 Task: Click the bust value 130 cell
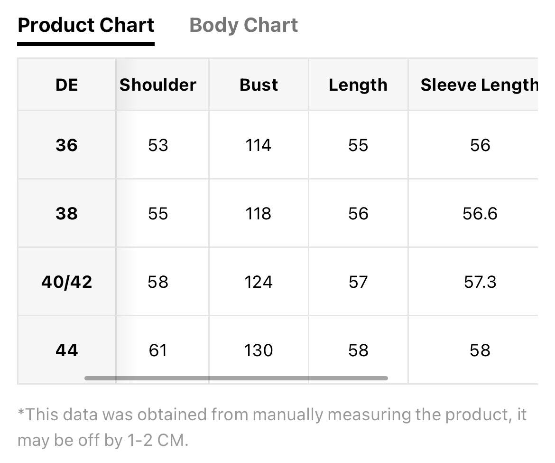[x=259, y=350]
